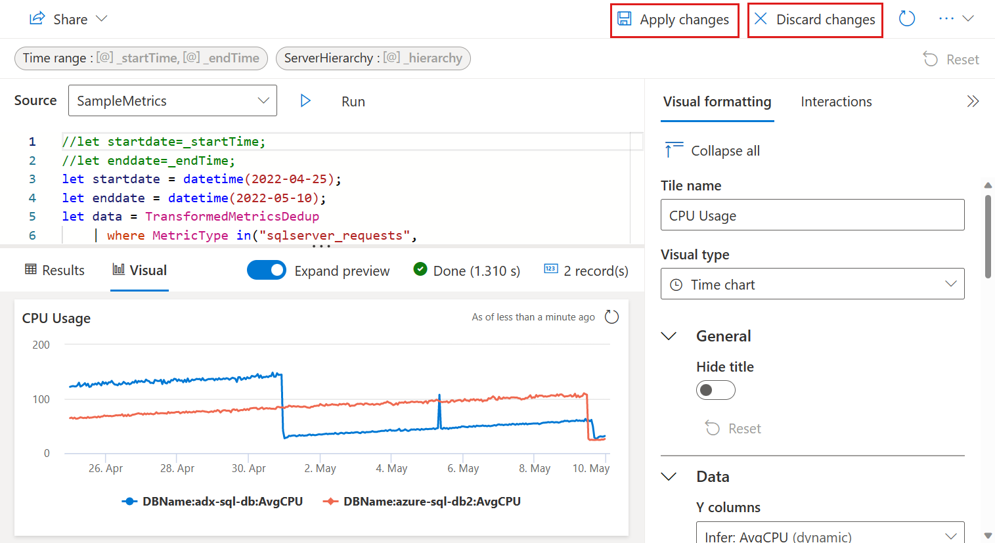The width and height of the screenshot is (995, 543).
Task: Open the more options ellipsis menu
Action: pos(946,19)
